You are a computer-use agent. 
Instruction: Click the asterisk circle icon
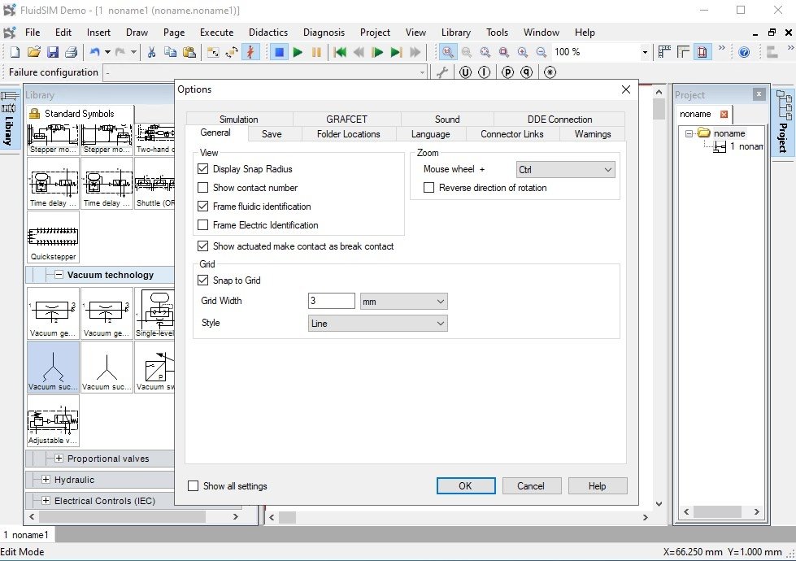pos(550,72)
